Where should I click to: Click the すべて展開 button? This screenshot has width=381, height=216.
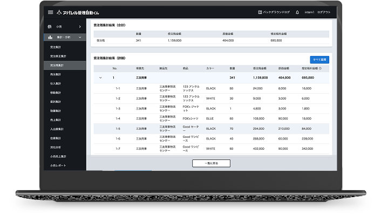pyautogui.click(x=319, y=59)
